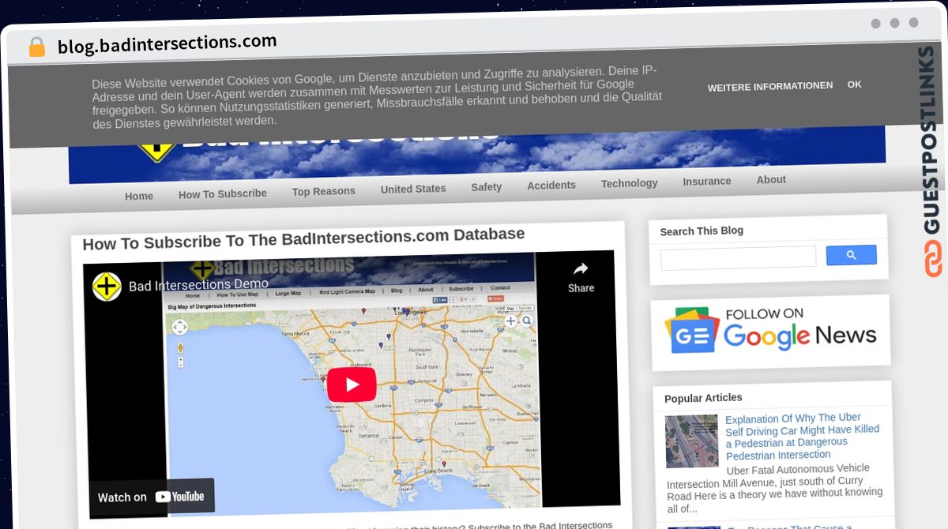The height and width of the screenshot is (529, 948).
Task: Open the Uber Self Driving Car article link
Action: click(x=803, y=436)
